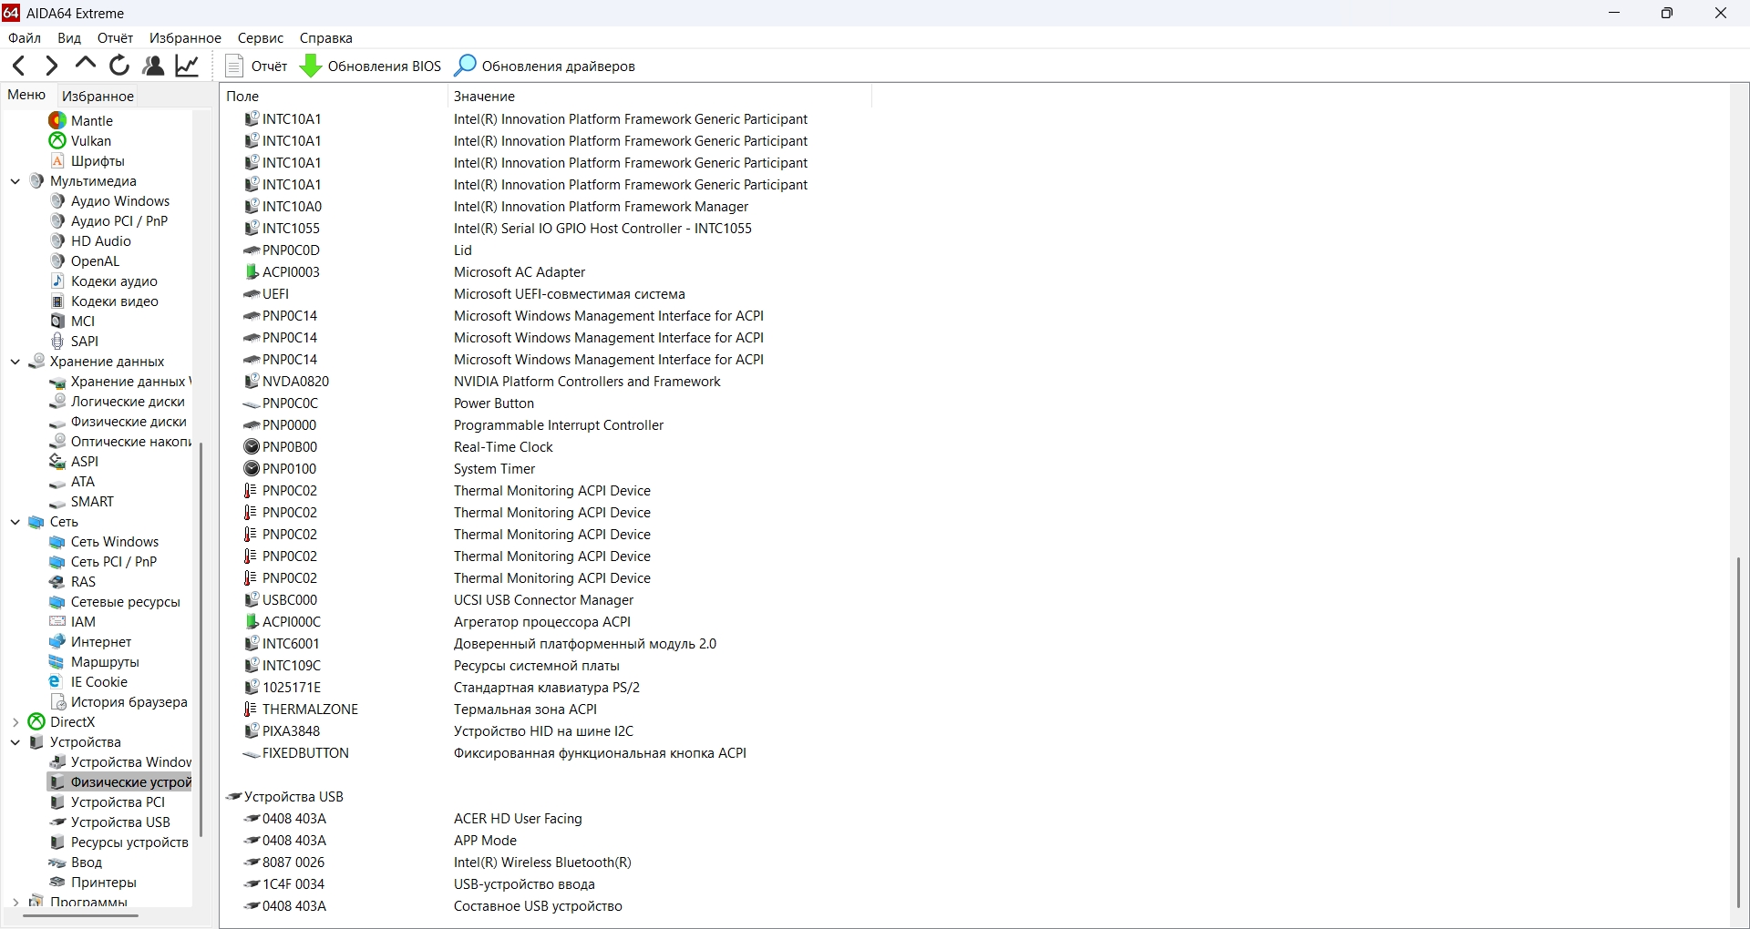Expand the Программы tree node
Image resolution: width=1750 pixels, height=929 pixels.
point(15,902)
